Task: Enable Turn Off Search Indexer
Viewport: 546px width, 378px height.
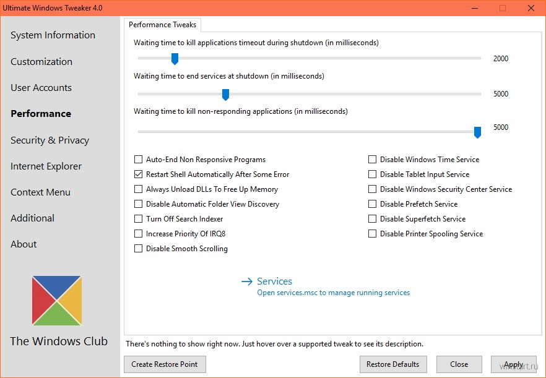Action: [x=138, y=218]
